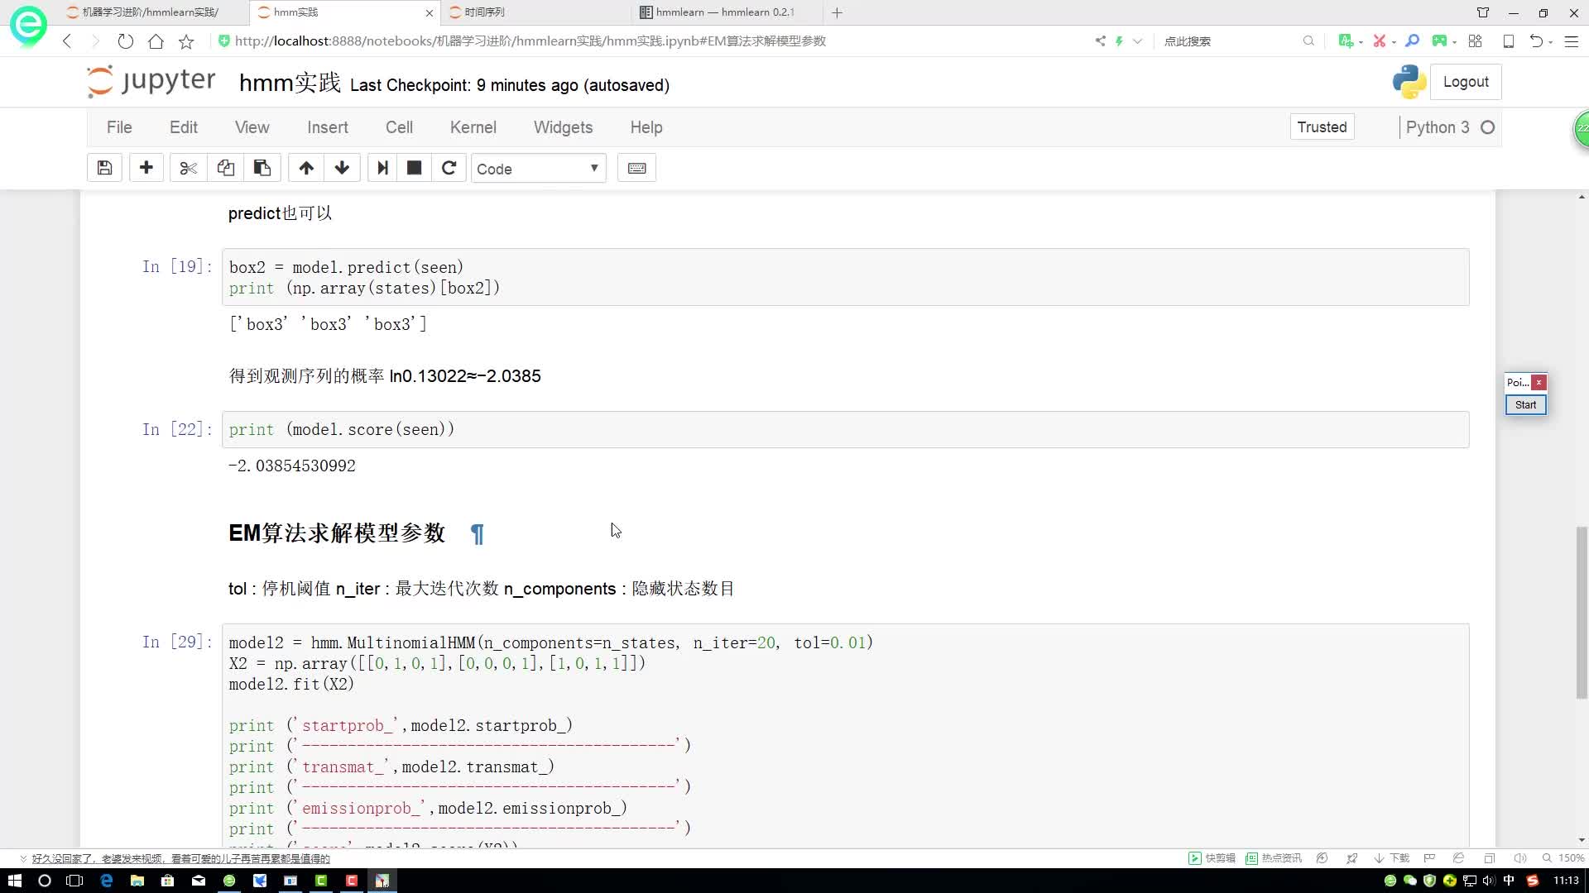Paste cells below icon in Jupyter toolbar

coord(262,169)
